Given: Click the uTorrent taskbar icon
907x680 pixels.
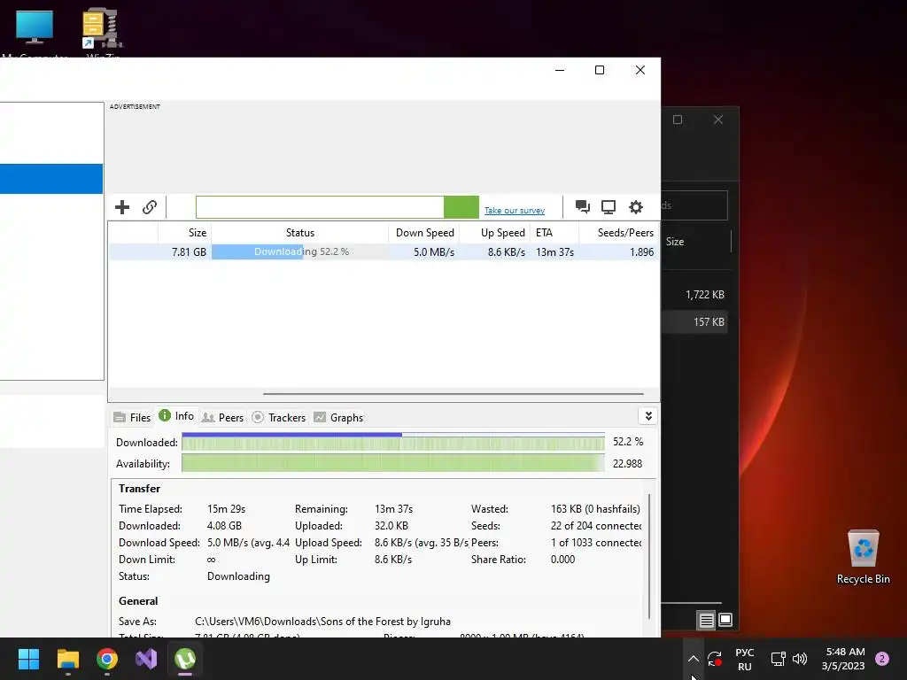Looking at the screenshot, I should 185,659.
